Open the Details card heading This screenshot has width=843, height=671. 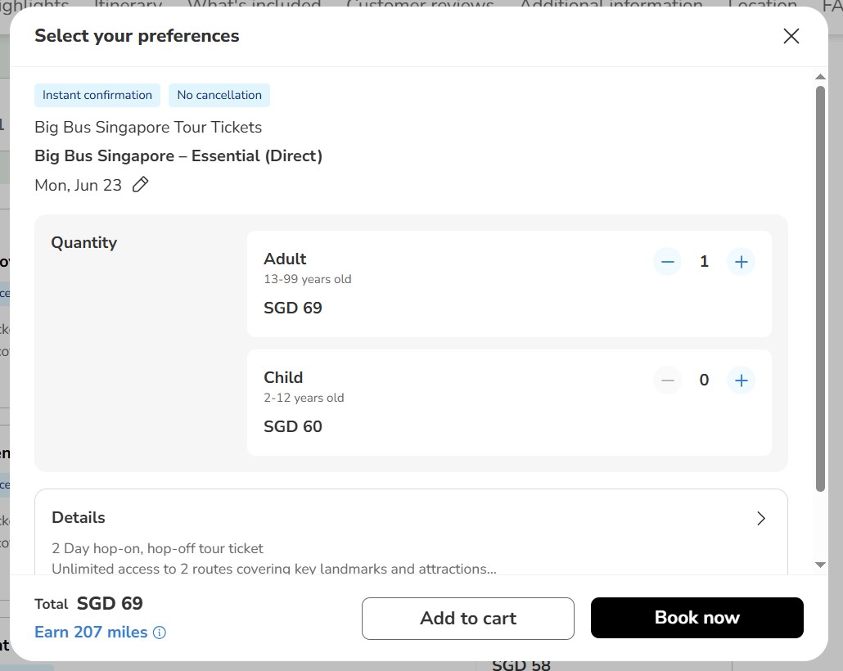click(x=79, y=517)
